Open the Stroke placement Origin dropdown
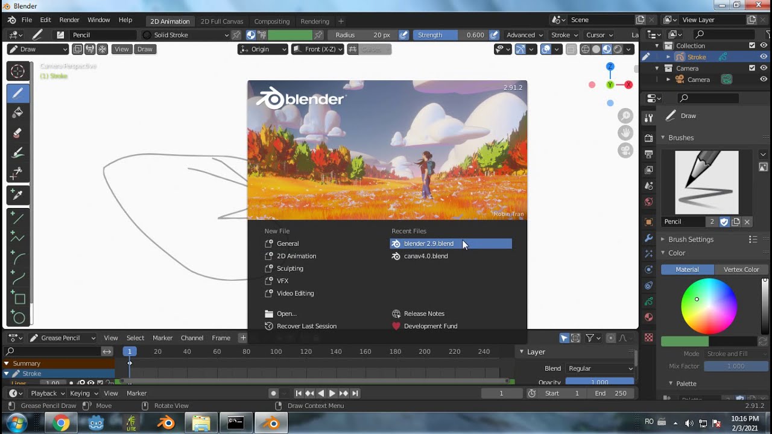Image resolution: width=772 pixels, height=434 pixels. [262, 49]
